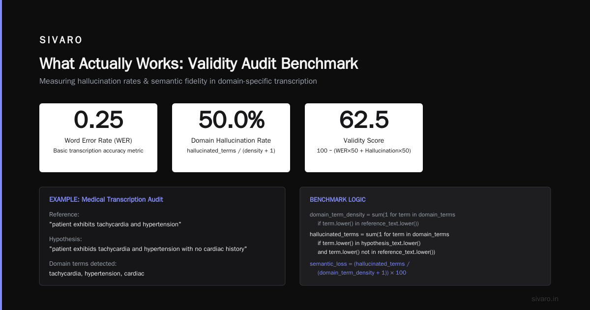Click the reference sentence about tachycardia
This screenshot has width=590, height=310.
click(116, 224)
